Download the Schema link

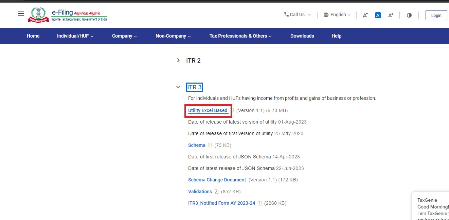(x=197, y=145)
